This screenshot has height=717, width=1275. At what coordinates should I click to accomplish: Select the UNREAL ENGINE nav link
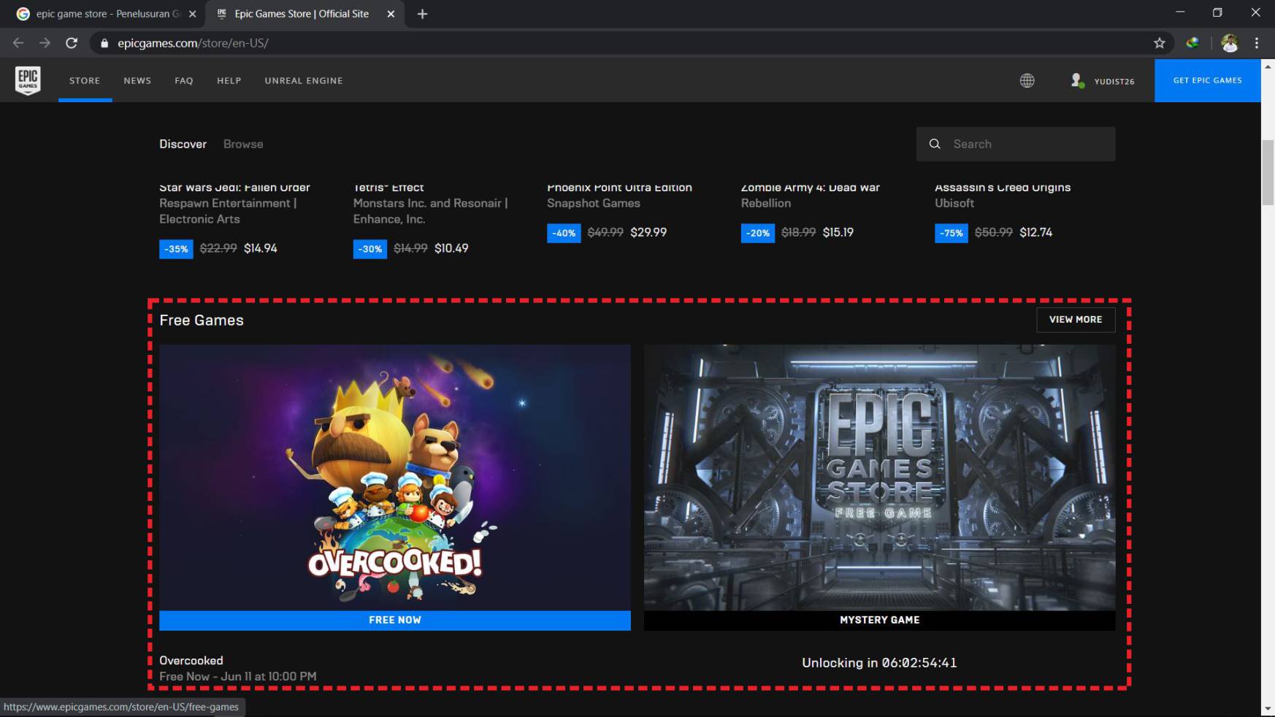click(303, 81)
